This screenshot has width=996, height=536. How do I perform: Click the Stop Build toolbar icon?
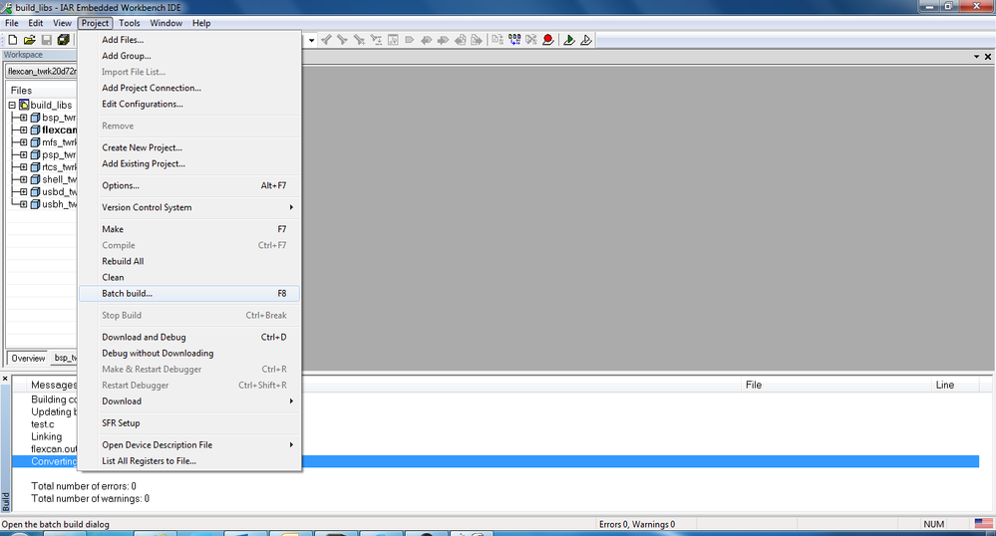[531, 40]
